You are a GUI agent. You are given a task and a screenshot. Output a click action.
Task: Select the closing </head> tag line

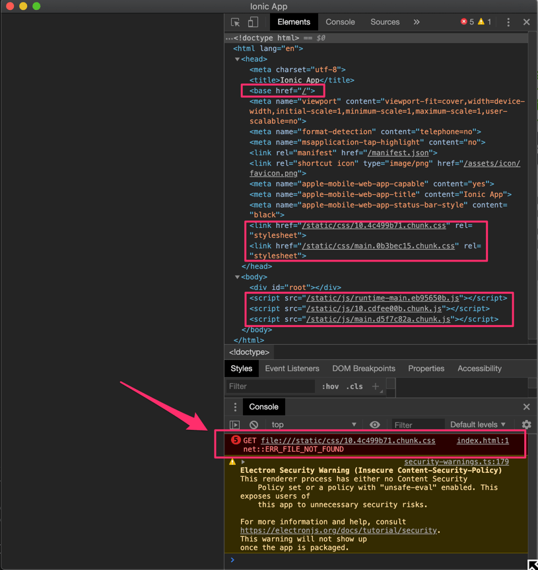tap(257, 266)
